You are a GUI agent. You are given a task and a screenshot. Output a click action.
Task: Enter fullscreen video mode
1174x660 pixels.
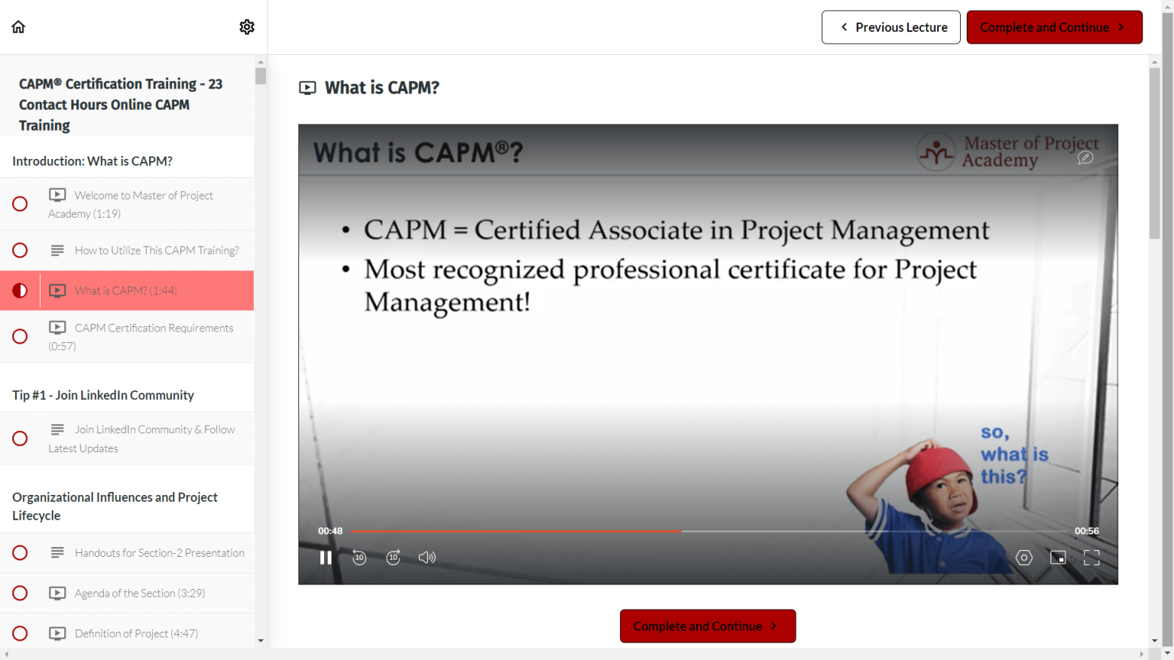coord(1091,558)
